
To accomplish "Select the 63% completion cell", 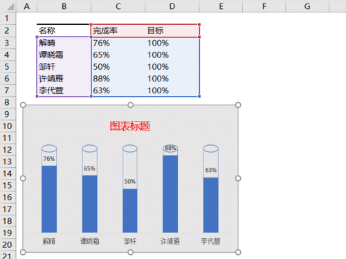I will tap(118, 90).
